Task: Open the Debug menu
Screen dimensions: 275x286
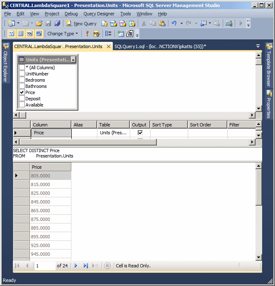Action: click(x=71, y=14)
